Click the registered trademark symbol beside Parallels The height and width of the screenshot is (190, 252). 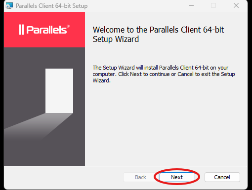pyautogui.click(x=68, y=26)
